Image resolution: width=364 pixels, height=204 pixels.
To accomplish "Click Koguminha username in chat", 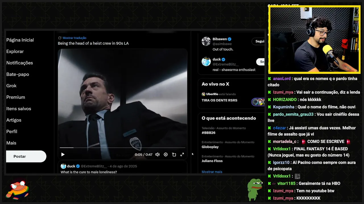I will pos(284,107).
